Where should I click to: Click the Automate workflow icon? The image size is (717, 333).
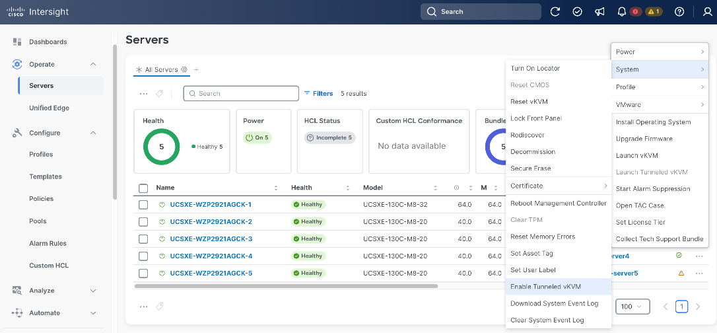[x=17, y=313]
